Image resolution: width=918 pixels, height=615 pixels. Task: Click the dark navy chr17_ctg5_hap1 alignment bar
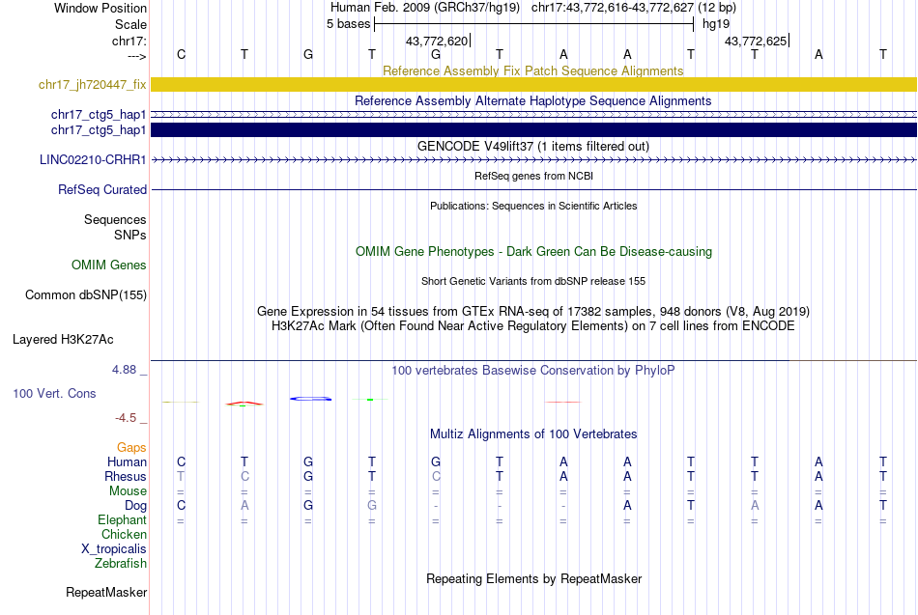click(x=533, y=130)
